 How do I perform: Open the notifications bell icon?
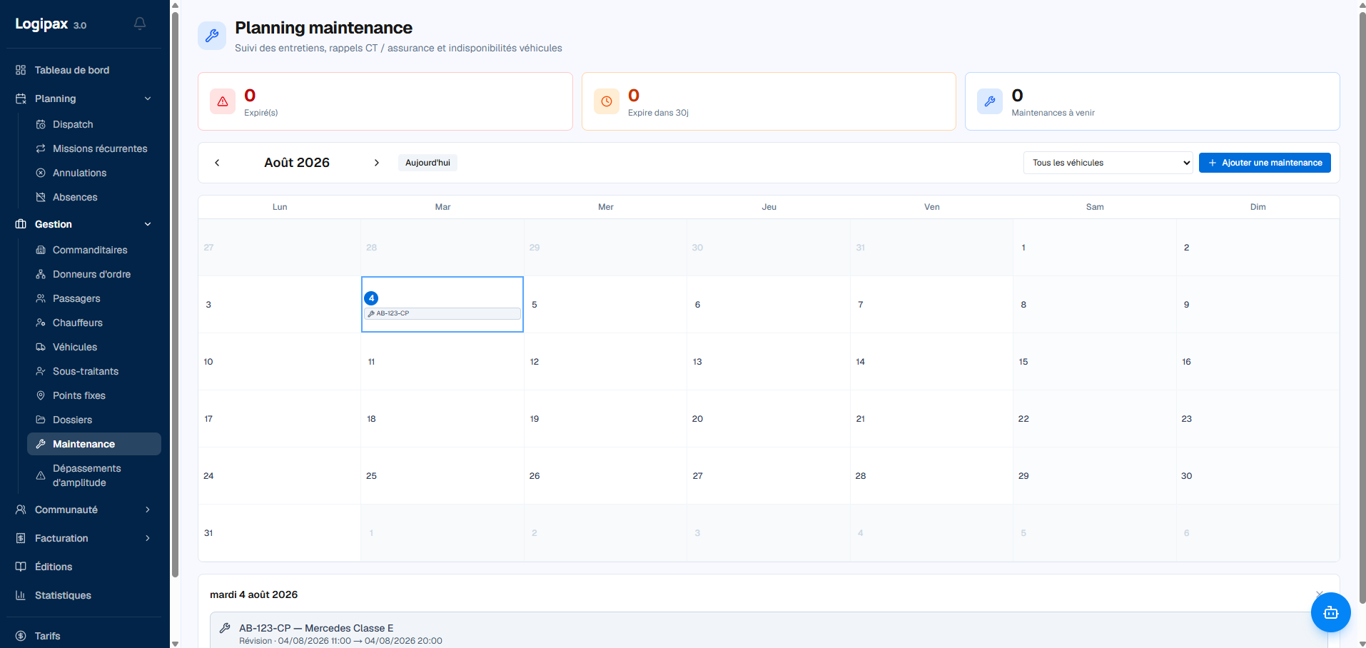point(140,24)
